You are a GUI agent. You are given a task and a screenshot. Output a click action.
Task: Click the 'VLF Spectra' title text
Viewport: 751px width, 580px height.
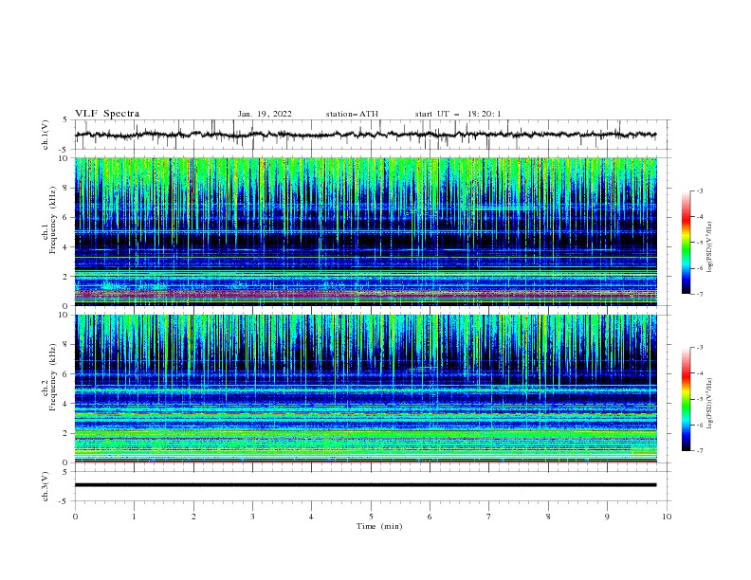(107, 114)
